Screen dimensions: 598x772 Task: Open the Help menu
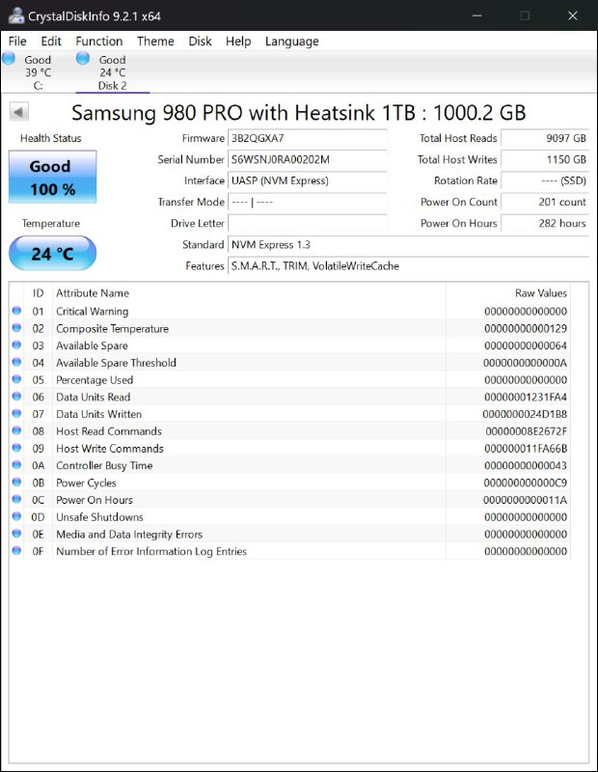pyautogui.click(x=238, y=41)
